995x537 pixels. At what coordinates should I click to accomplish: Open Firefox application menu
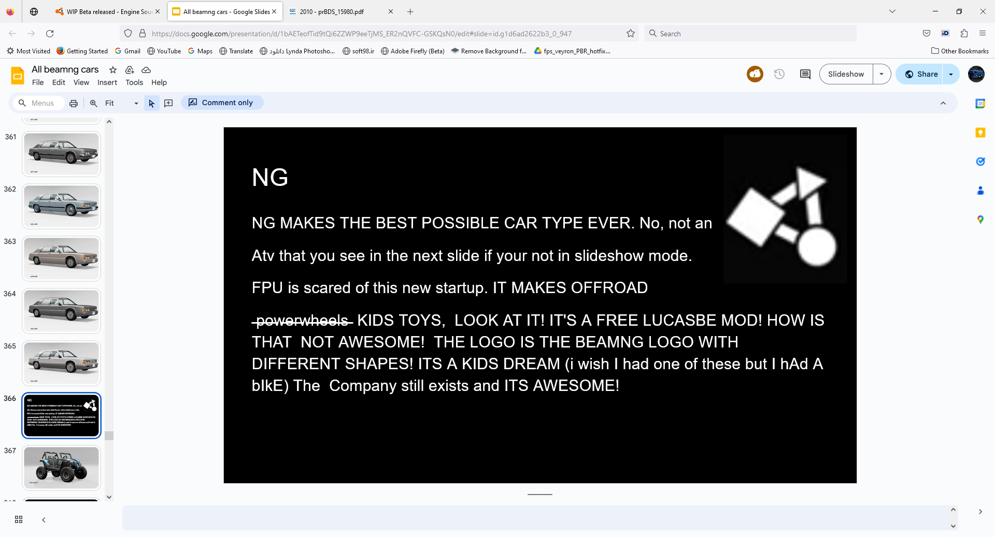coord(983,34)
